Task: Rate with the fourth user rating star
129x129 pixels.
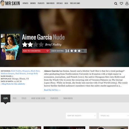Action: [x=83, y=51]
